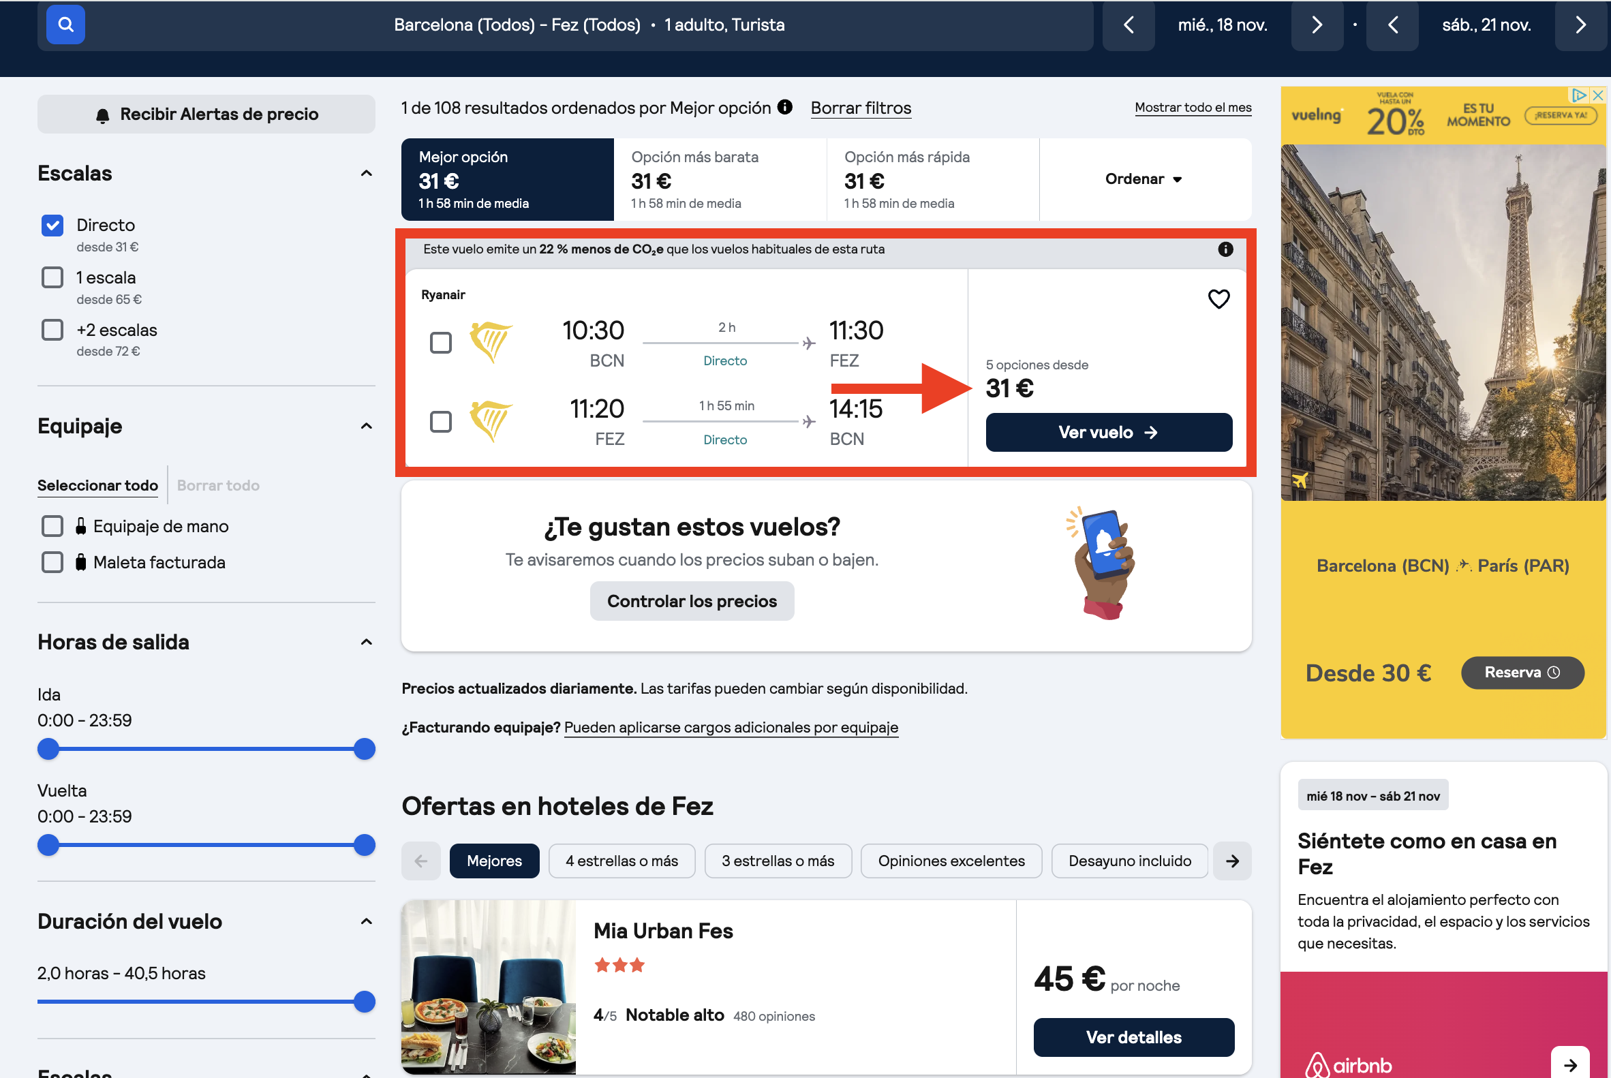This screenshot has height=1078, width=1611.
Task: Select the Mejor opción tab
Action: [x=508, y=179]
